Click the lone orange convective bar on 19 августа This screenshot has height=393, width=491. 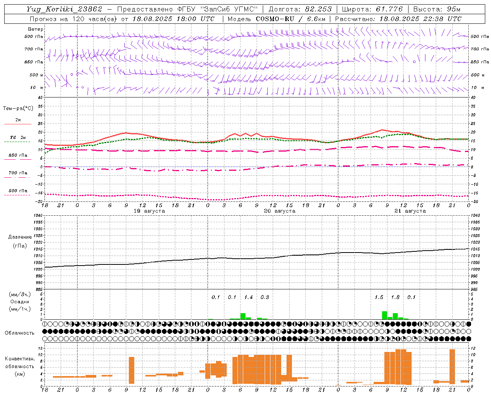132,370
